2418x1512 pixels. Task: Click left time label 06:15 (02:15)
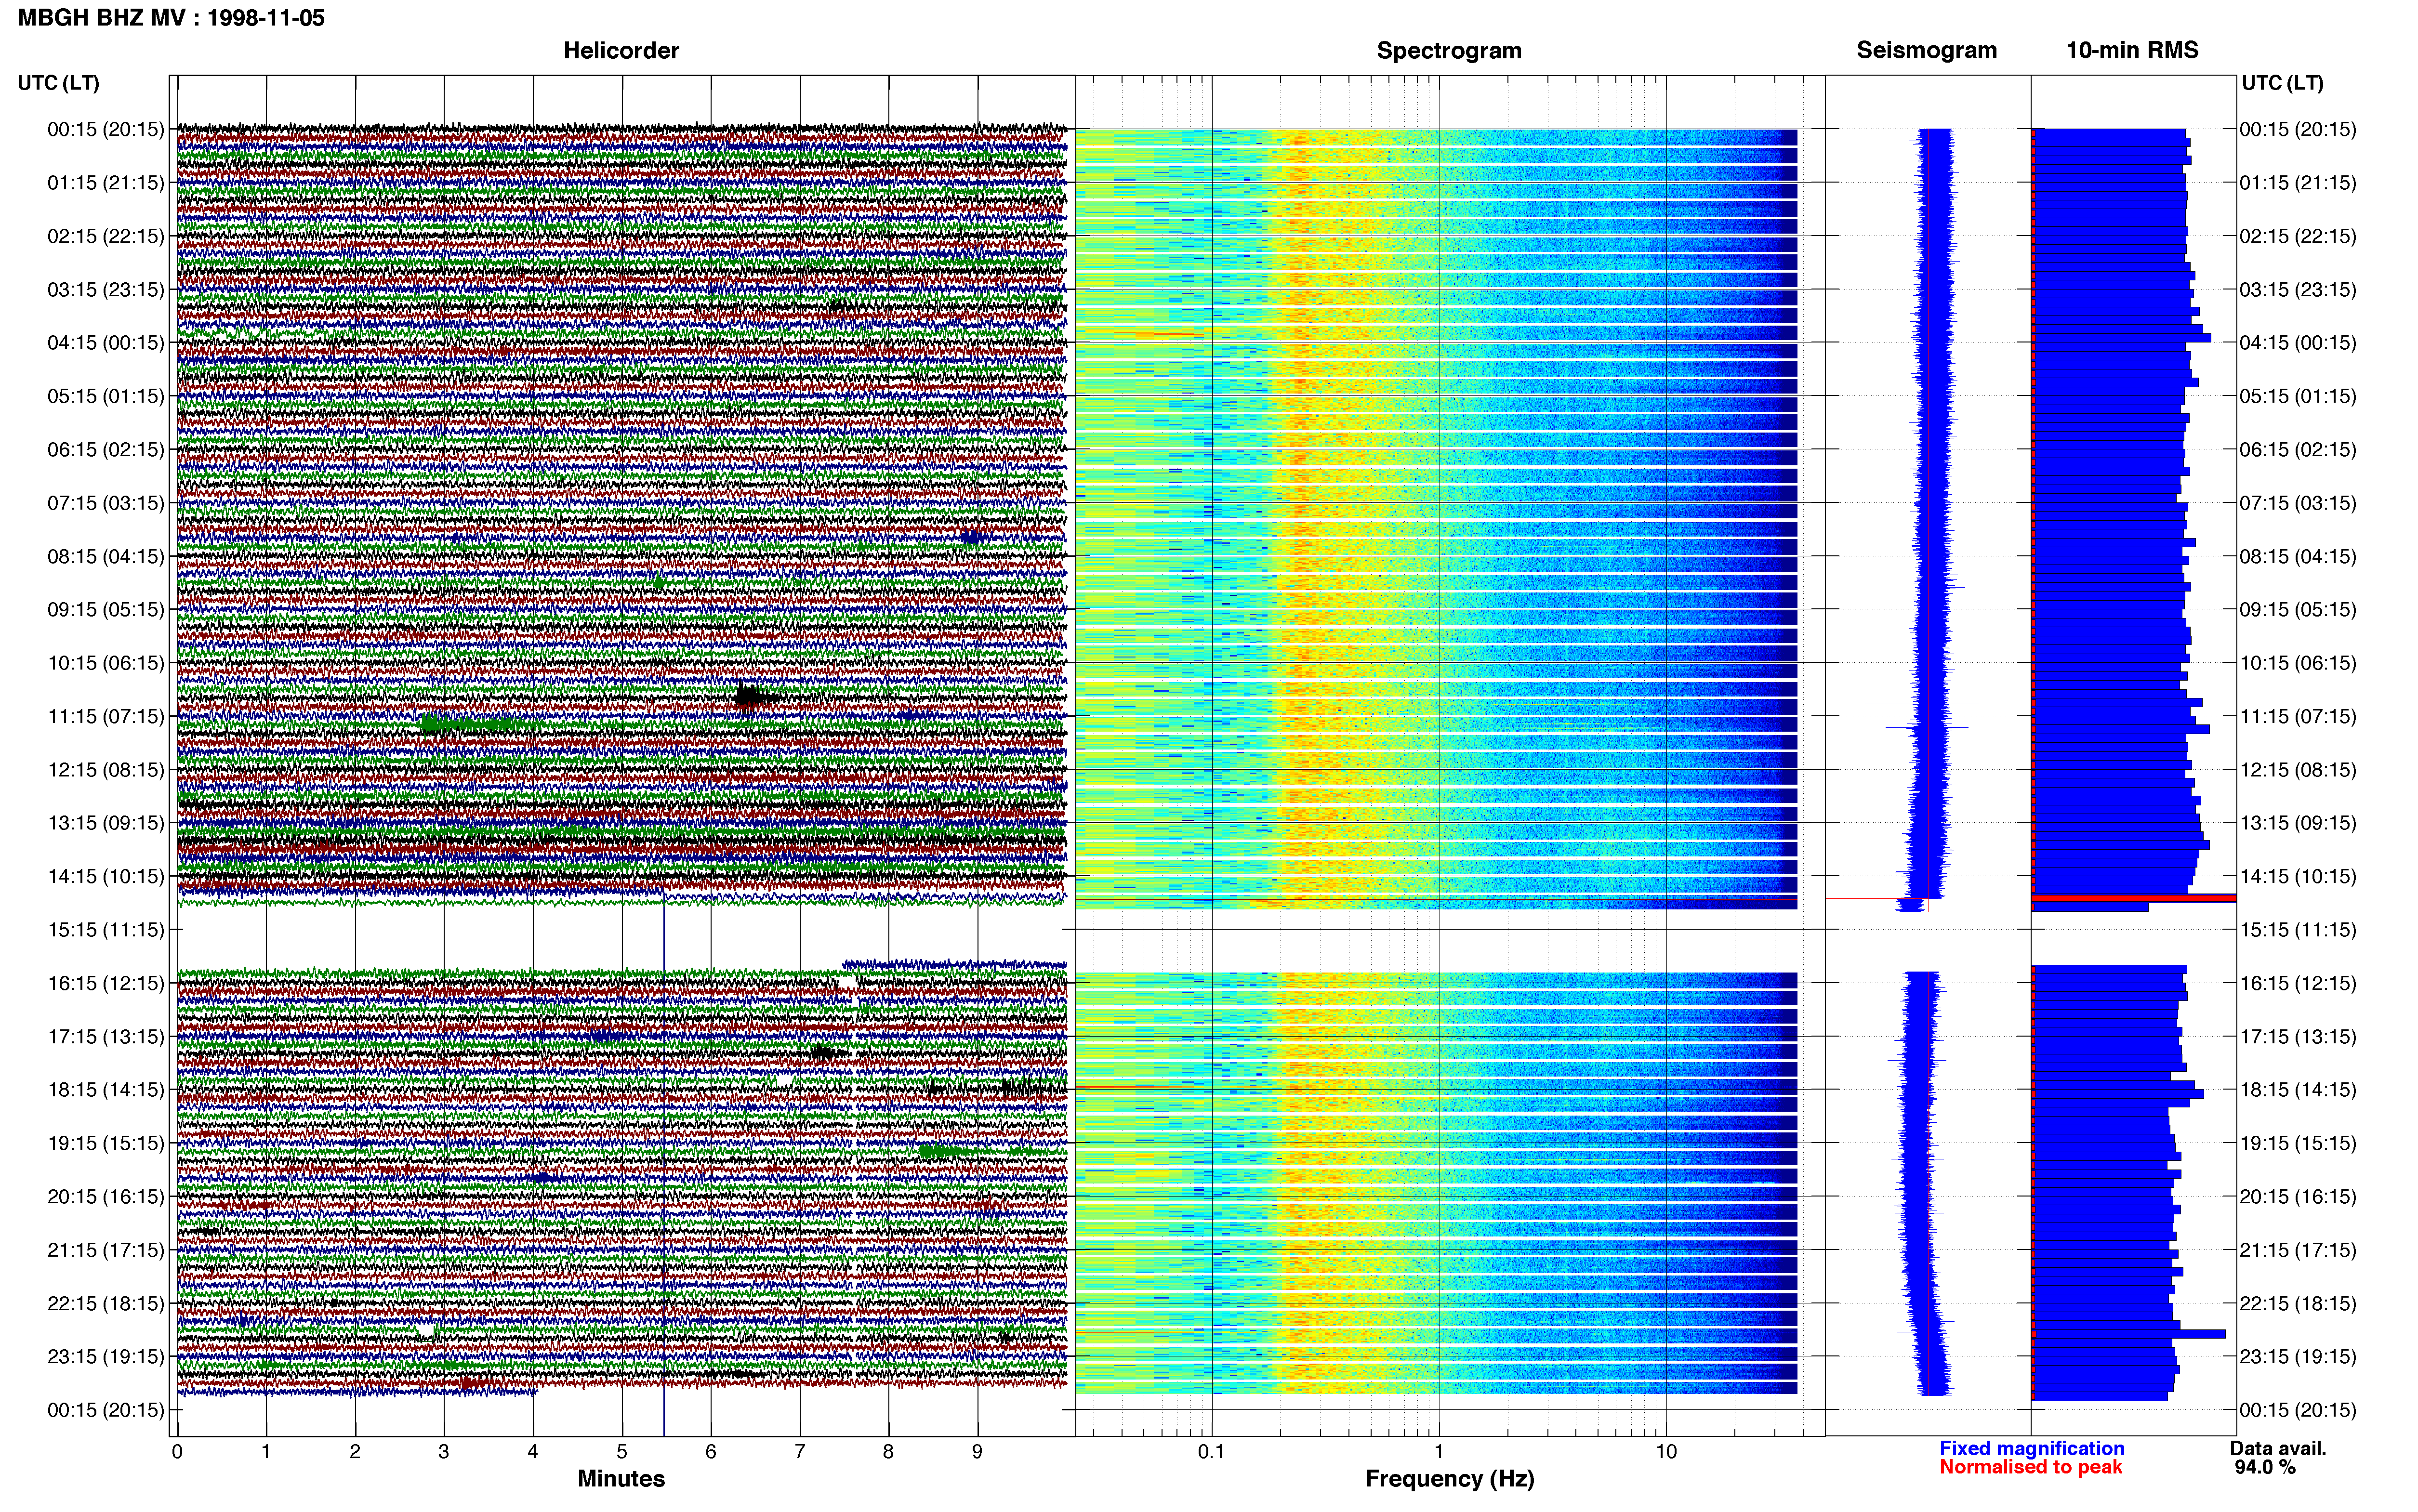click(x=105, y=450)
